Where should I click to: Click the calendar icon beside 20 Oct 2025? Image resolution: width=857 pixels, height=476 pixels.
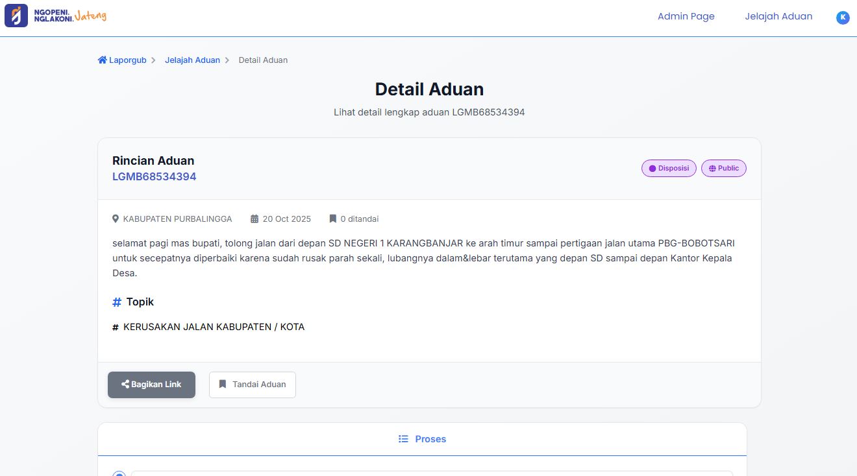coord(255,219)
